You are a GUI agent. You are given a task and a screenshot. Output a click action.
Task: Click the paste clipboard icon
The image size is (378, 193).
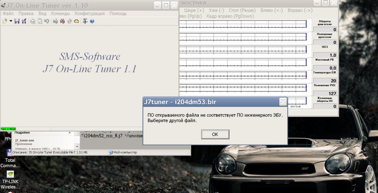(40, 21)
